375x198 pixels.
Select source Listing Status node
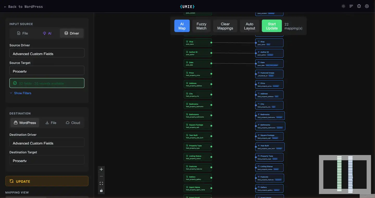point(198,157)
